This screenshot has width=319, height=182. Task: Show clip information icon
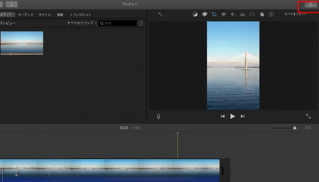pos(271,15)
